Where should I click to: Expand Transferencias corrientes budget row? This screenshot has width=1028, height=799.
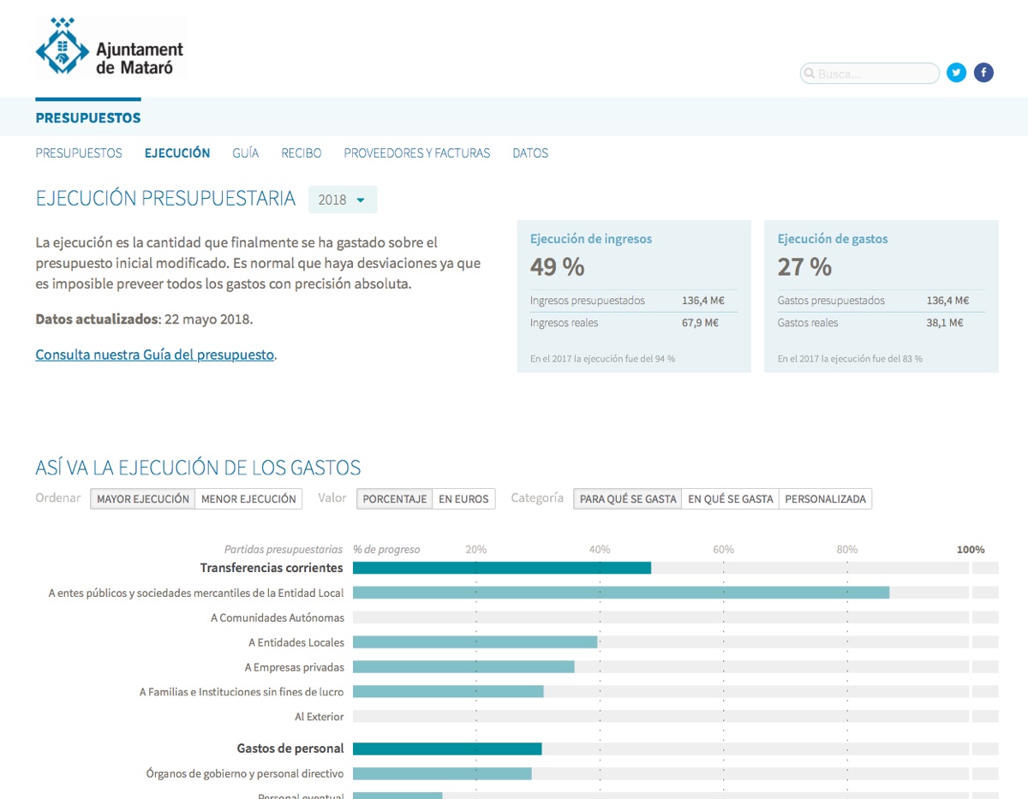click(x=272, y=568)
